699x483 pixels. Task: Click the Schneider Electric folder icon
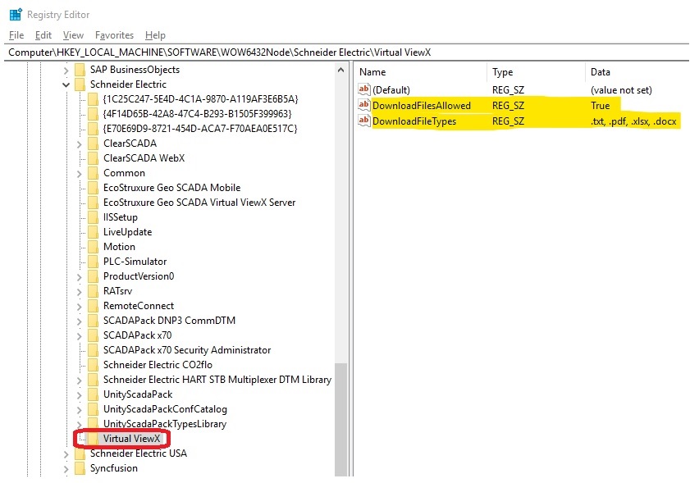tap(80, 84)
